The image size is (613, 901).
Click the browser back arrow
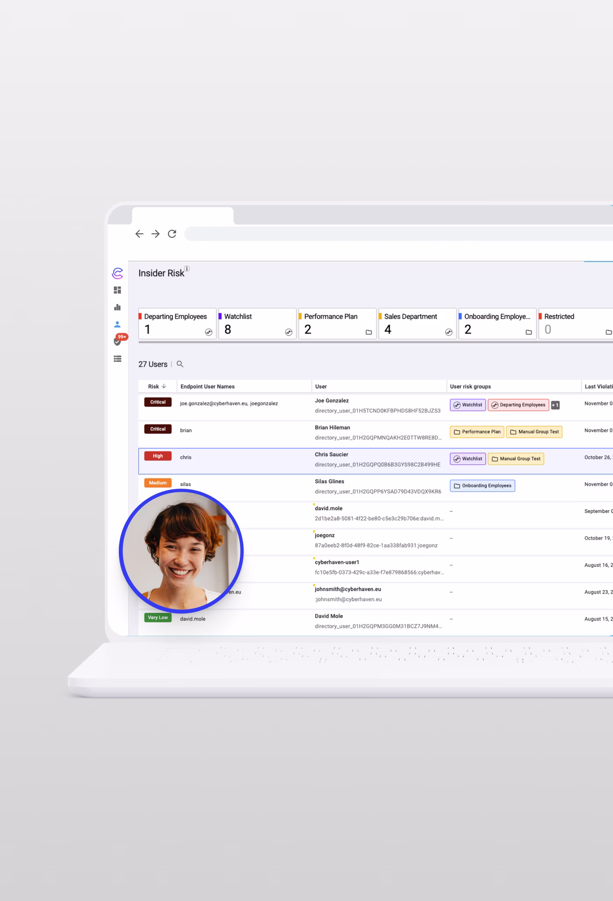tap(139, 234)
